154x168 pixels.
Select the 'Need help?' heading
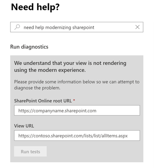tap(35, 7)
